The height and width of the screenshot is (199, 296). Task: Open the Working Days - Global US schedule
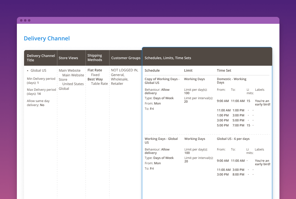pos(161,140)
